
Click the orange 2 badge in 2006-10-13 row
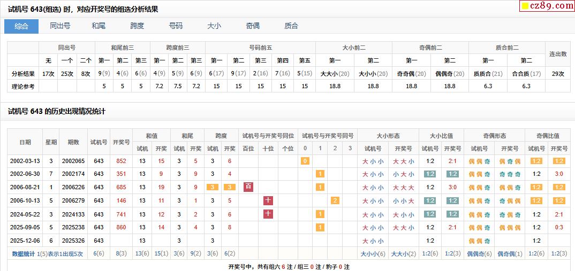pyautogui.click(x=335, y=200)
